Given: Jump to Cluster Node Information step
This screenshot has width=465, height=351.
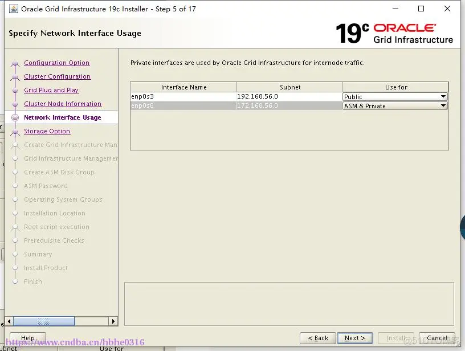Looking at the screenshot, I should pyautogui.click(x=63, y=104).
